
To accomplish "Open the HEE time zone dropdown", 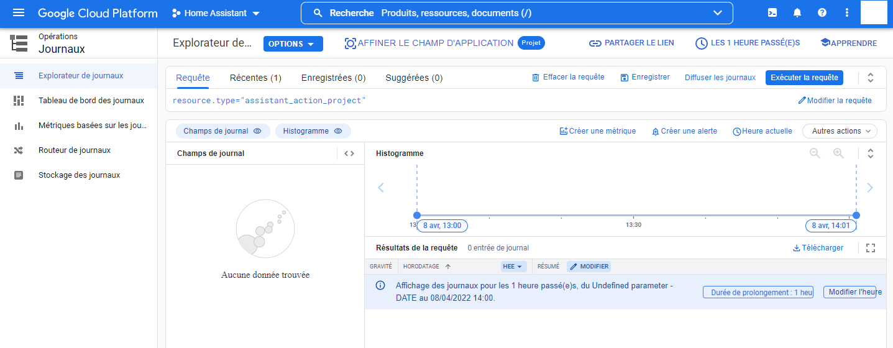I will click(x=514, y=267).
